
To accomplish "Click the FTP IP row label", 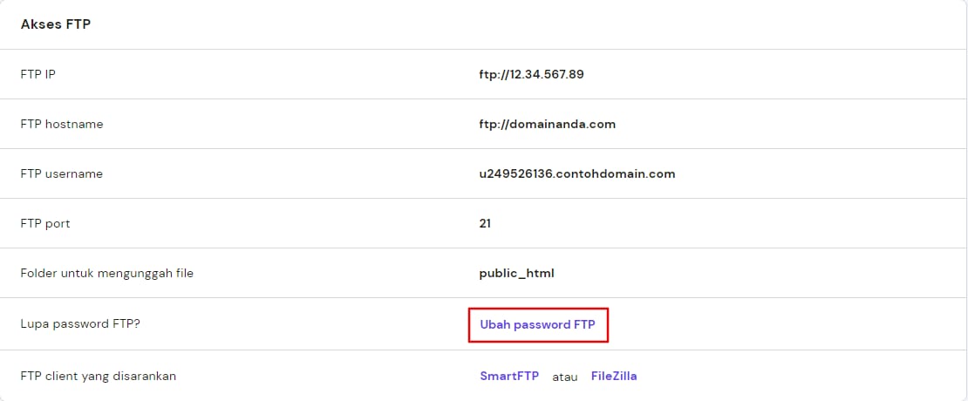I will point(37,74).
